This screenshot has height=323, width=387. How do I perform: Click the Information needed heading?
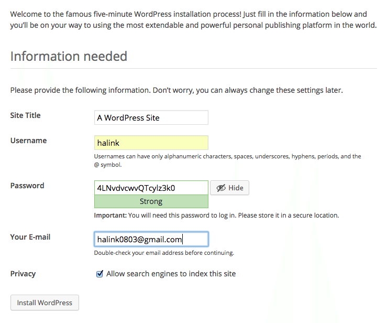(69, 56)
